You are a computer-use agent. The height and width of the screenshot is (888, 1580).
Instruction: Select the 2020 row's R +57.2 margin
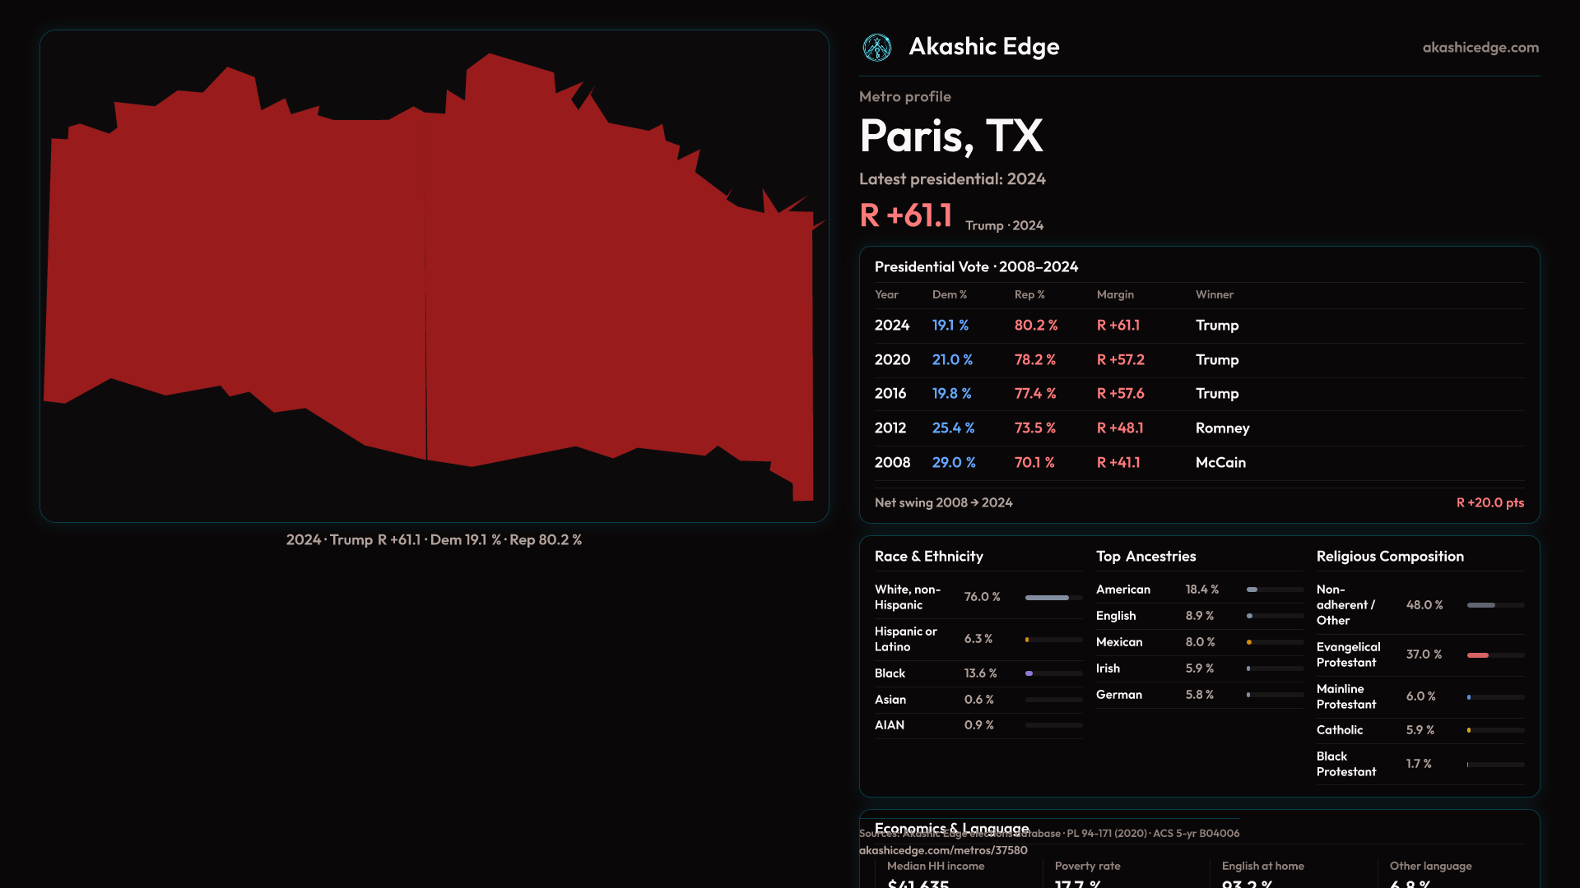pos(1120,360)
